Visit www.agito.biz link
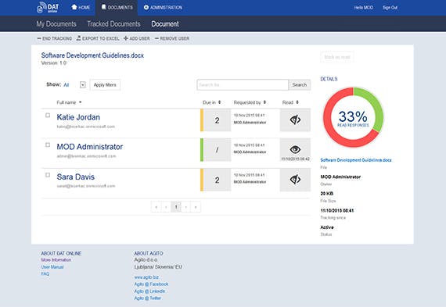The width and height of the screenshot is (446, 307). coord(146,277)
